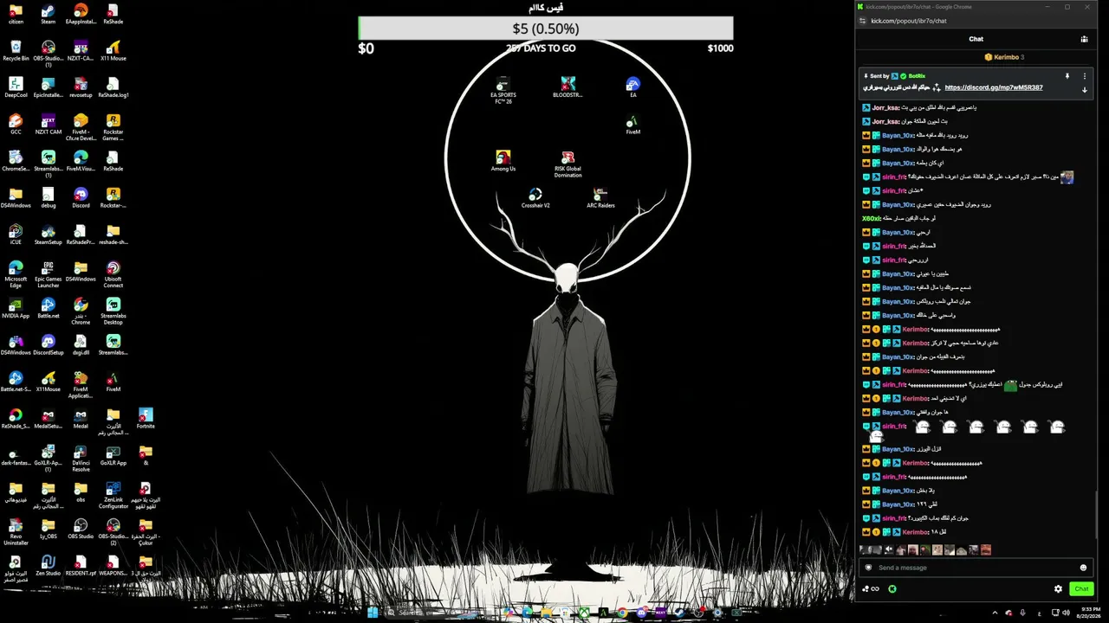Open the EA app shortcut in the circle
Screen dimensions: 1109x623
633,87
